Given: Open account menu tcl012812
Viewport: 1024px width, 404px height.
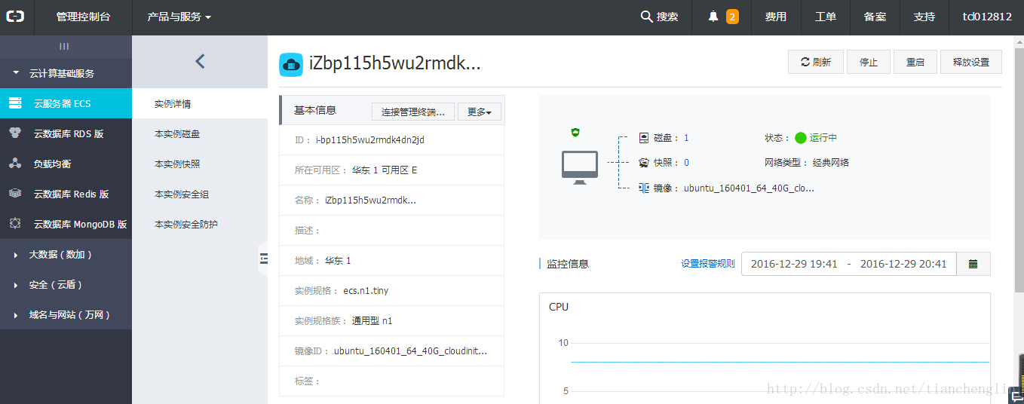Looking at the screenshot, I should (x=986, y=17).
